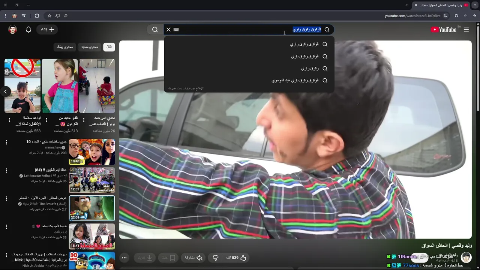Click the مشاركة share button
Viewport: 480px width, 270px height.
[x=194, y=258]
